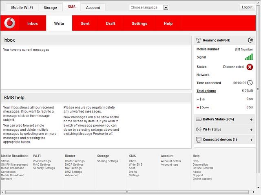This screenshot has height=195, width=261.
Task: Click the vertical scrollbar thumb
Action: click(x=258, y=89)
